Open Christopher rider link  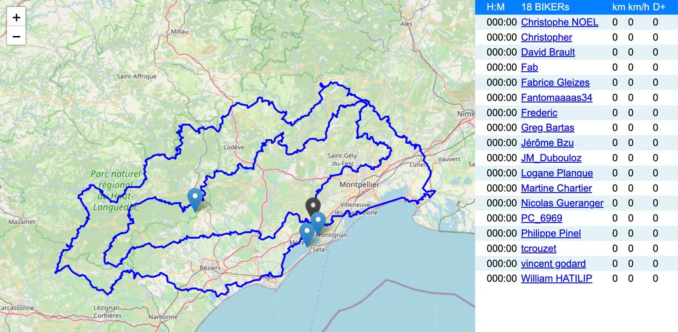[x=546, y=37]
